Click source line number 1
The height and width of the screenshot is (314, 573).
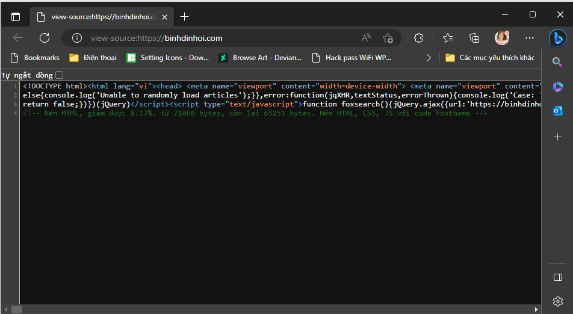point(16,87)
